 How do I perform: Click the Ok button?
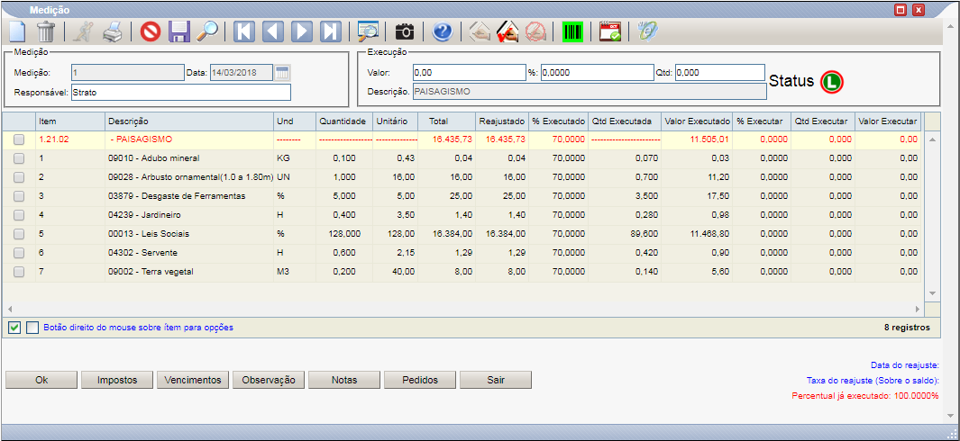41,380
